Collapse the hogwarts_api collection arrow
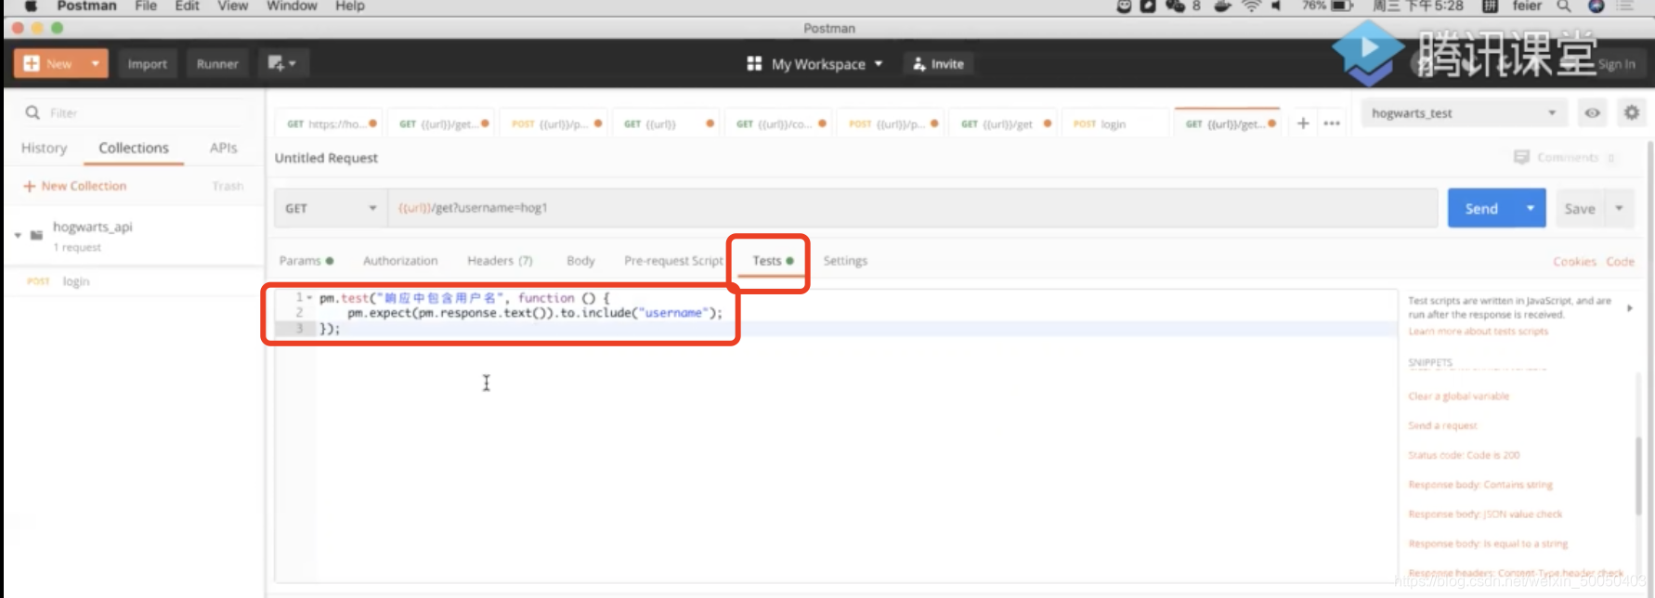This screenshot has width=1655, height=598. point(18,235)
